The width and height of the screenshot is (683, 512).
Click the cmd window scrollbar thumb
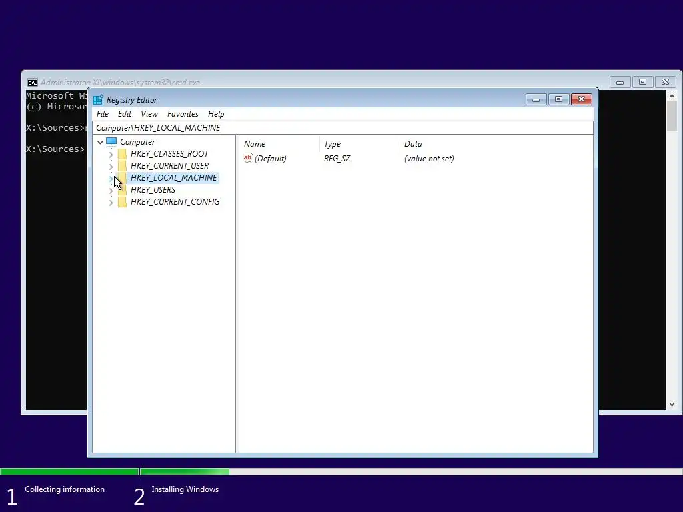click(x=672, y=116)
